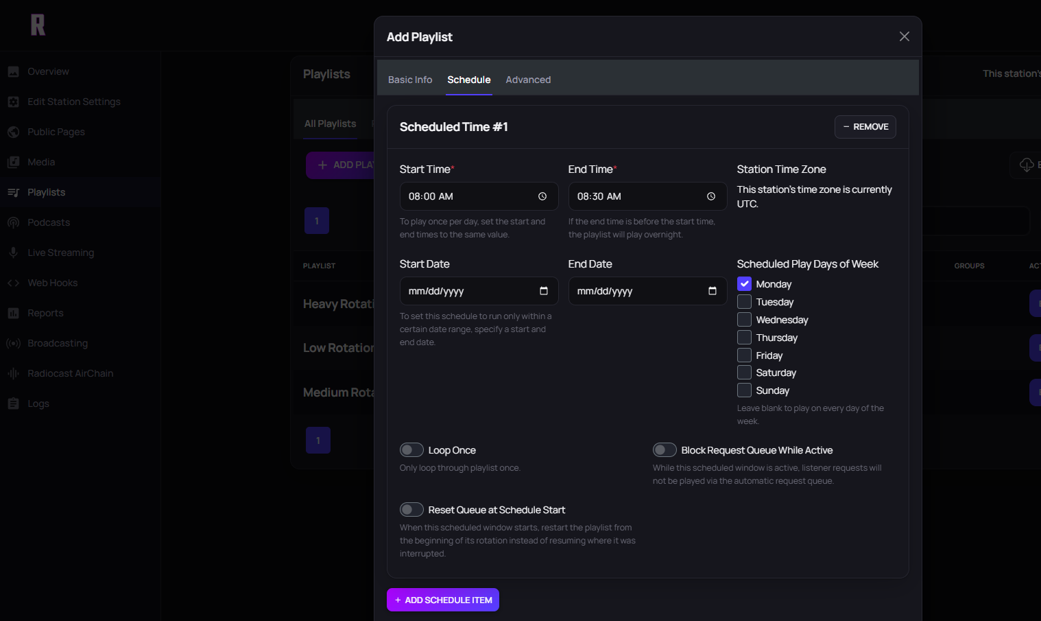This screenshot has height=621, width=1041.
Task: Check the Sunday checkbox
Action: point(744,390)
